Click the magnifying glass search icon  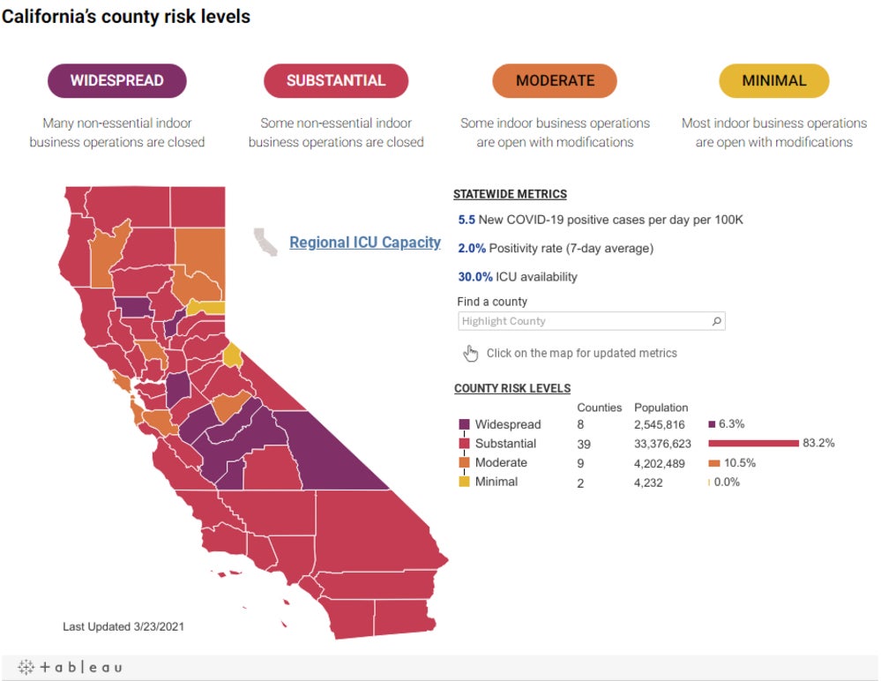(x=716, y=321)
